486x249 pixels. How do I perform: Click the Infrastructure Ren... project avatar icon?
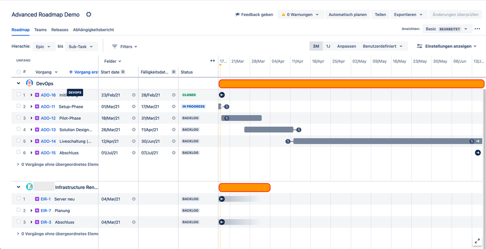point(30,187)
